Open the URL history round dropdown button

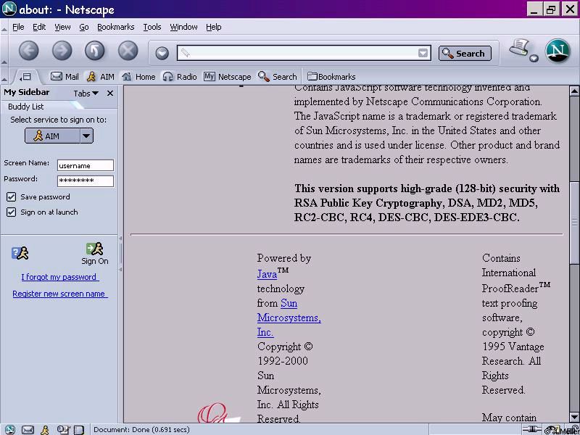pyautogui.click(x=162, y=53)
